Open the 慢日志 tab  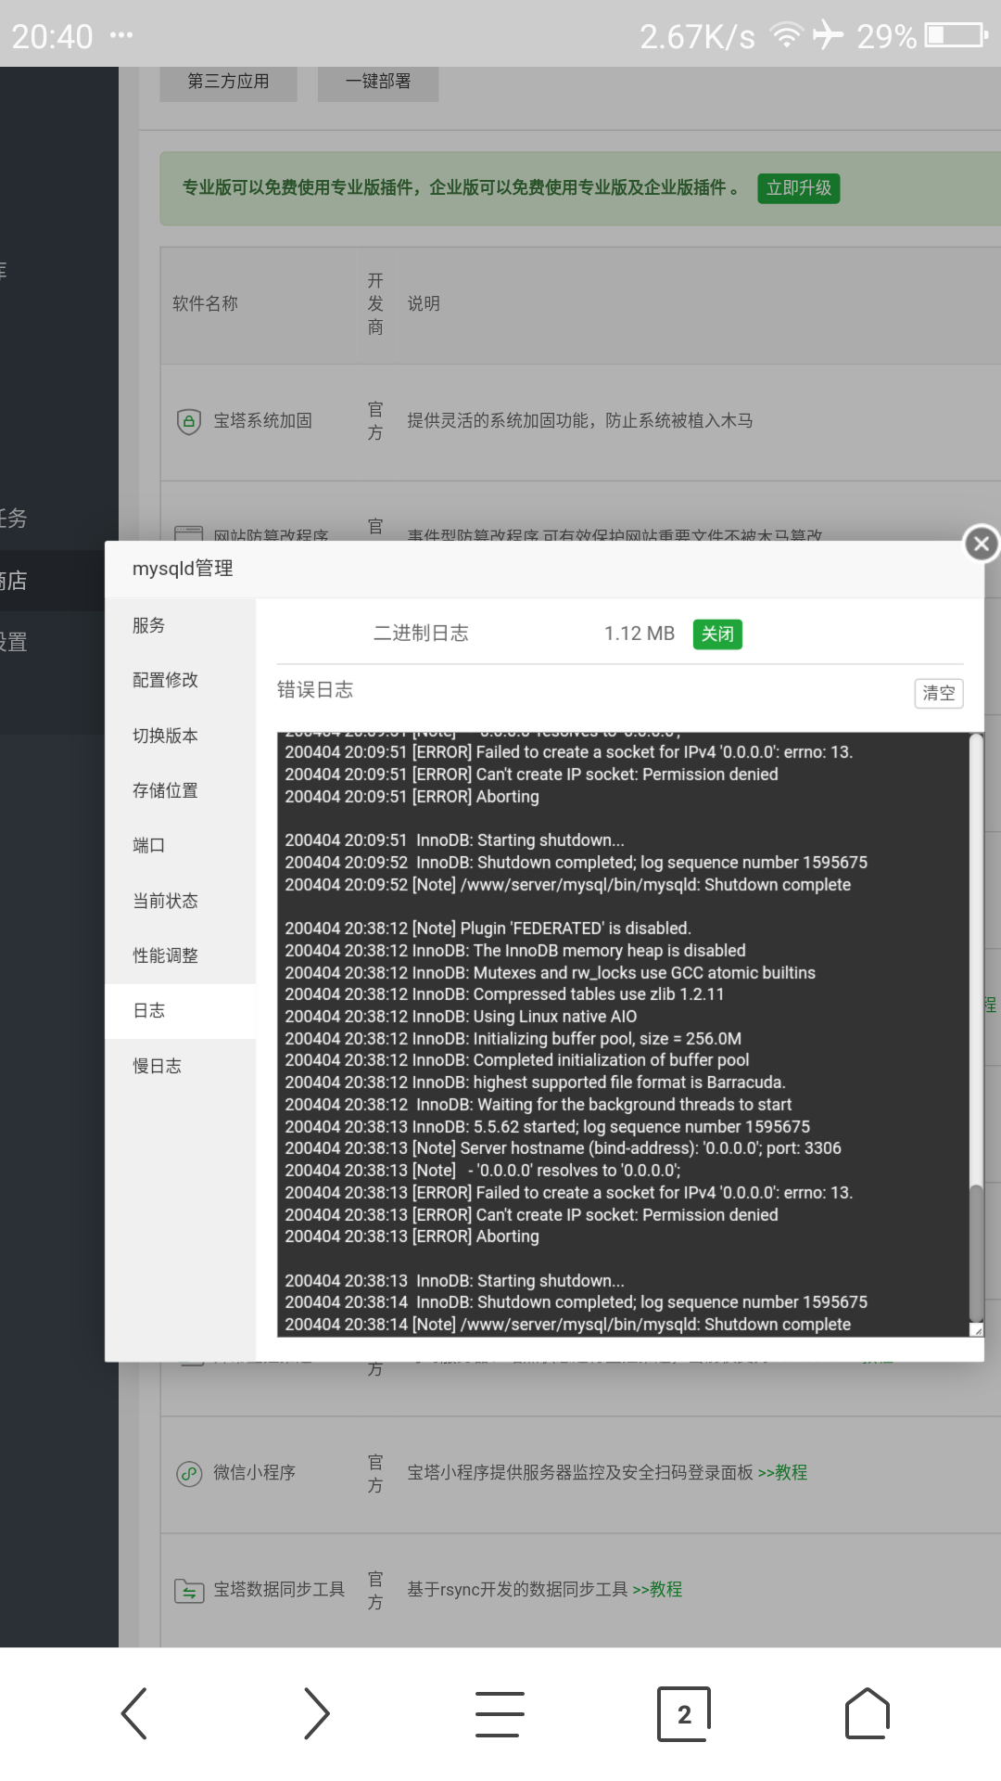[x=181, y=1066]
